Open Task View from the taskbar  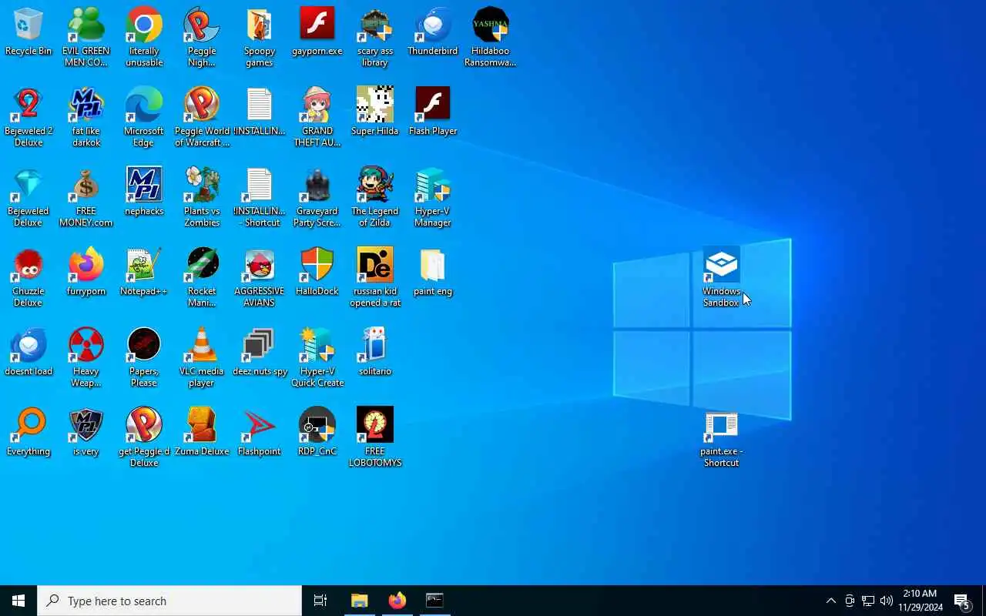pyautogui.click(x=320, y=601)
